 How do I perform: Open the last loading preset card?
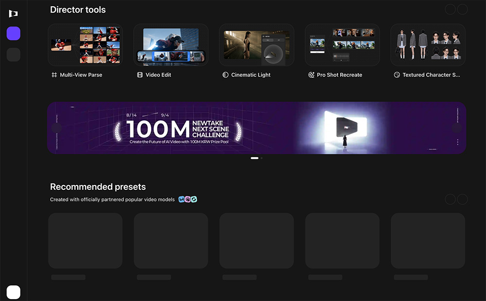pyautogui.click(x=428, y=241)
